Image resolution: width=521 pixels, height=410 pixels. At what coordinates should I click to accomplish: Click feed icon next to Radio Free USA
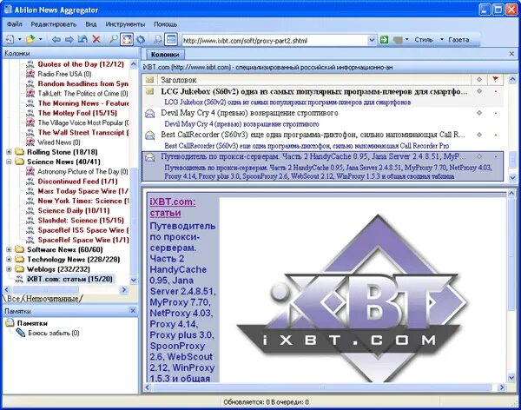[30, 74]
